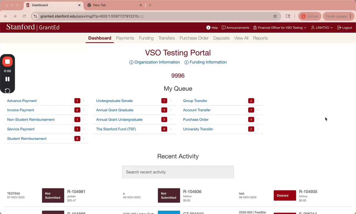The height and width of the screenshot is (214, 356).
Task: Open Annual Grant Undergraduate queue
Action: pyautogui.click(x=119, y=120)
